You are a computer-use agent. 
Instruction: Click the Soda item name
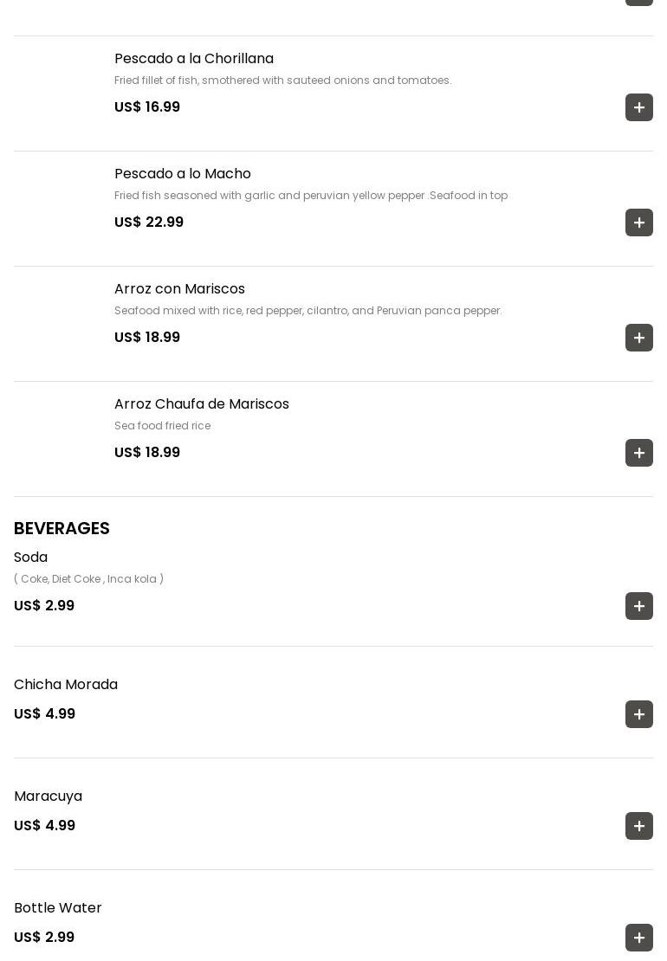point(31,558)
